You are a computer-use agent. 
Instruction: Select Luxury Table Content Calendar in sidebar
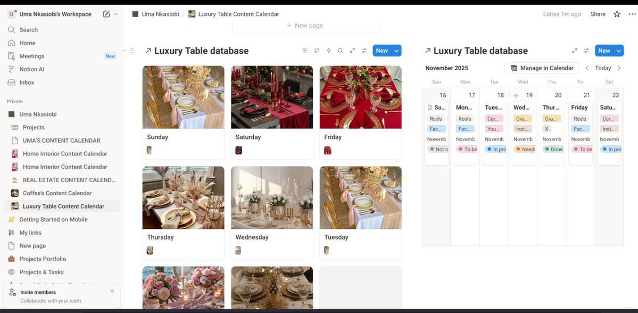[61, 207]
